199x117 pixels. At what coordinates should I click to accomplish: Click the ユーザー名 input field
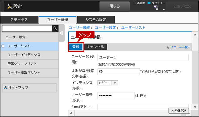tap(143, 57)
